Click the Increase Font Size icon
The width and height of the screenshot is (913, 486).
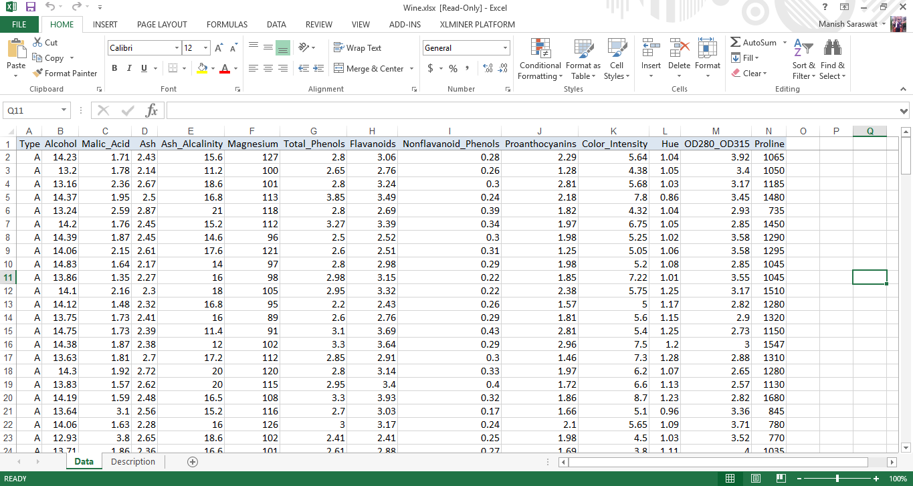tap(219, 48)
